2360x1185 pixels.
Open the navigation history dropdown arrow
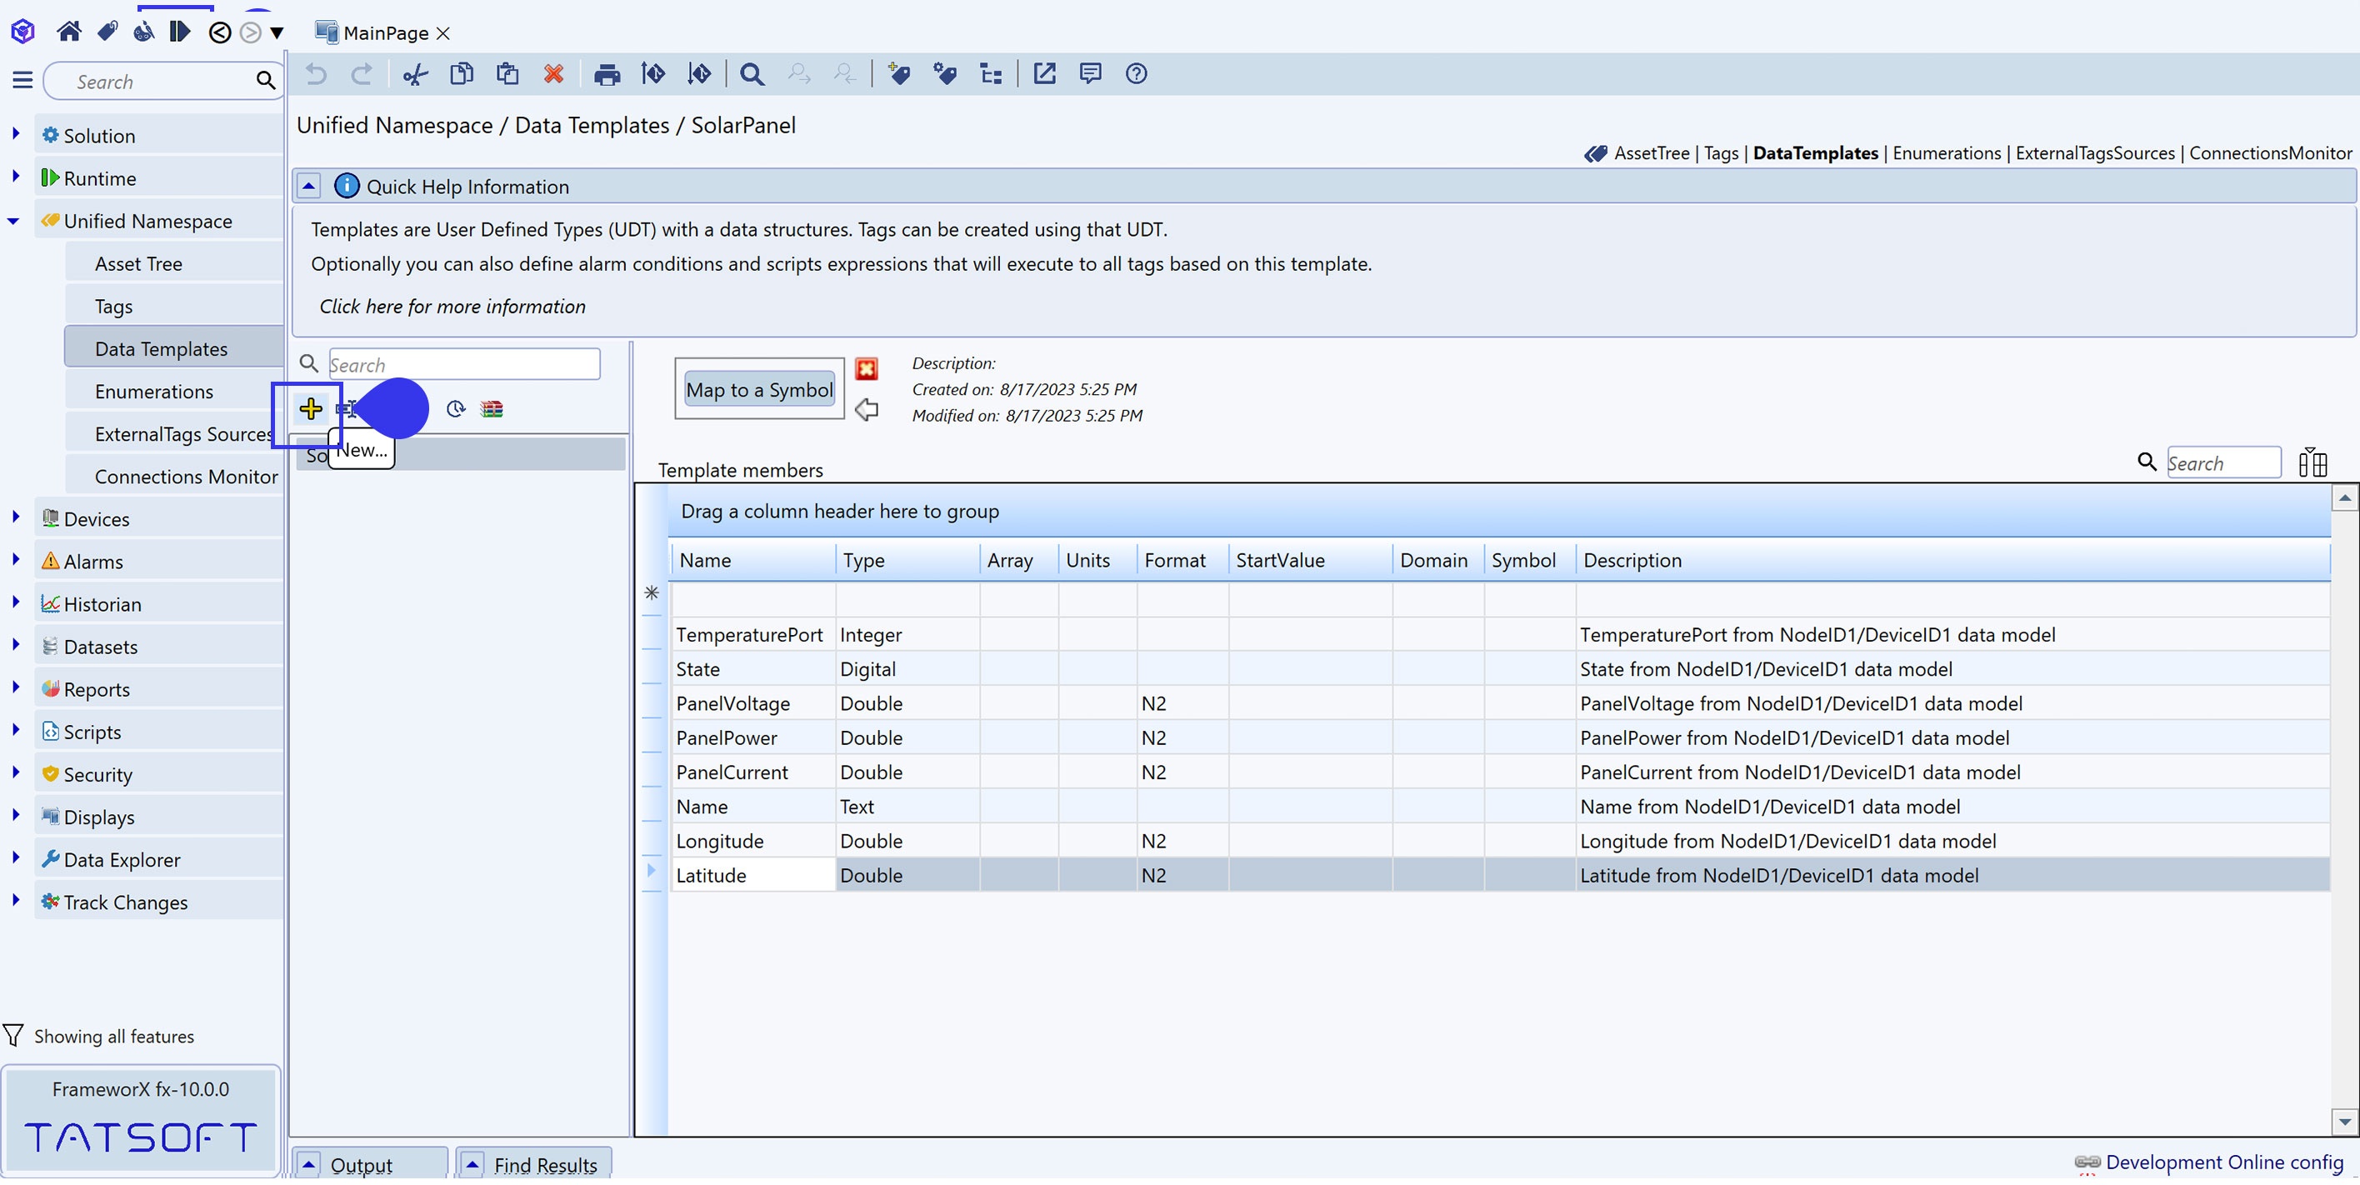point(277,33)
